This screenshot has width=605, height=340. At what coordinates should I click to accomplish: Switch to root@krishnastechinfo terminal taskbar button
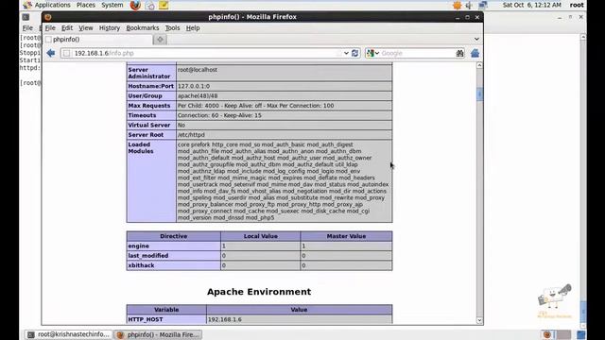(x=69, y=334)
